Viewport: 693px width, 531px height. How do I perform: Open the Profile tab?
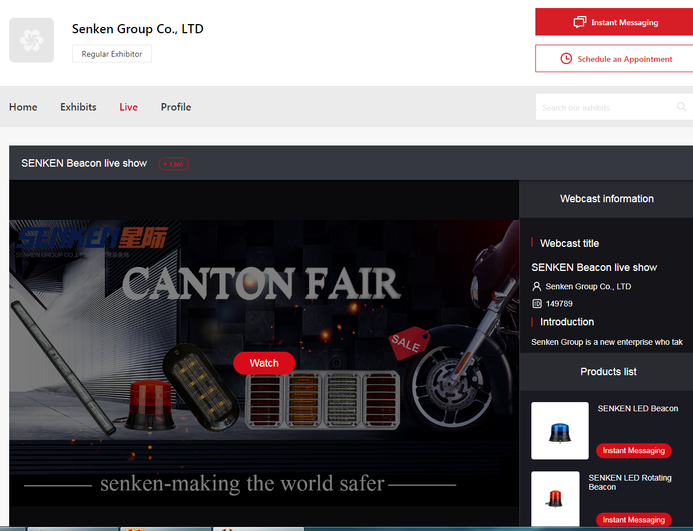175,107
